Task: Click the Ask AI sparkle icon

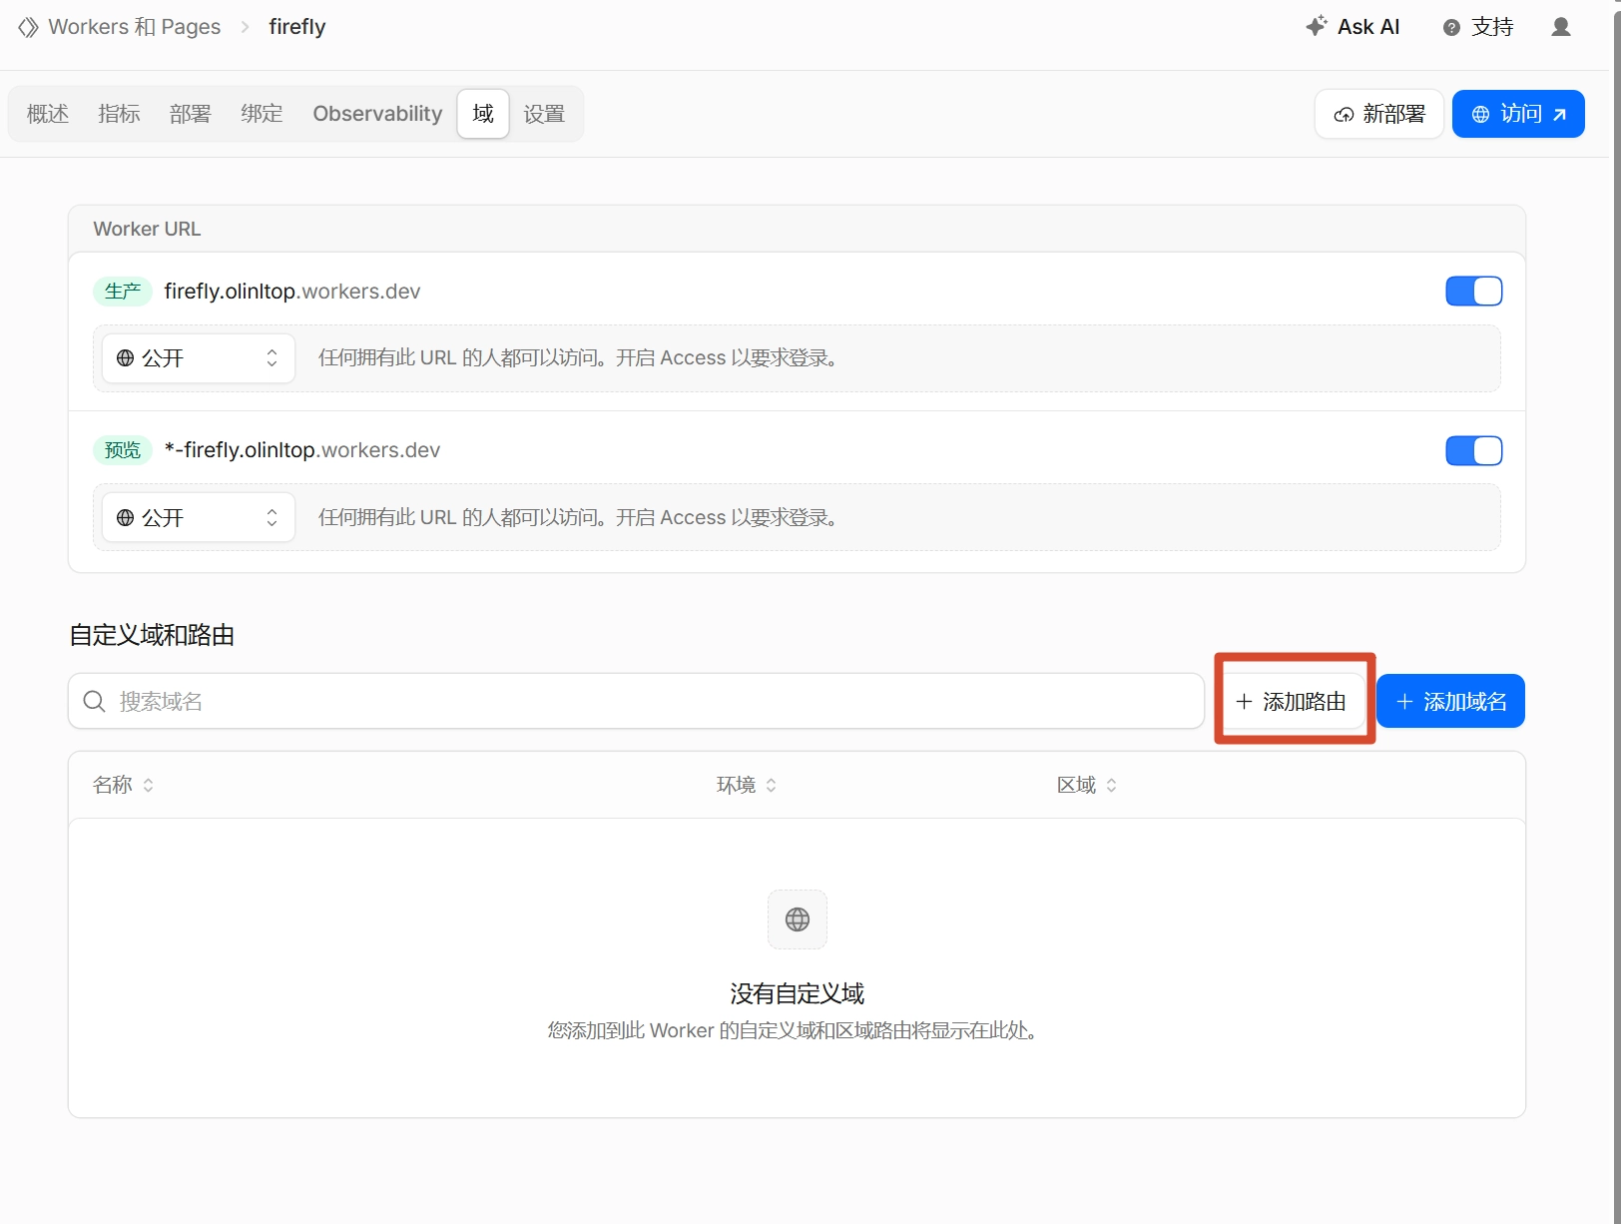Action: (x=1317, y=26)
